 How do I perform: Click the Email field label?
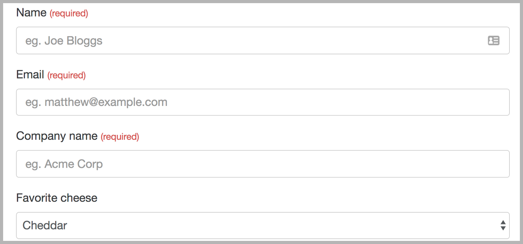pyautogui.click(x=30, y=74)
